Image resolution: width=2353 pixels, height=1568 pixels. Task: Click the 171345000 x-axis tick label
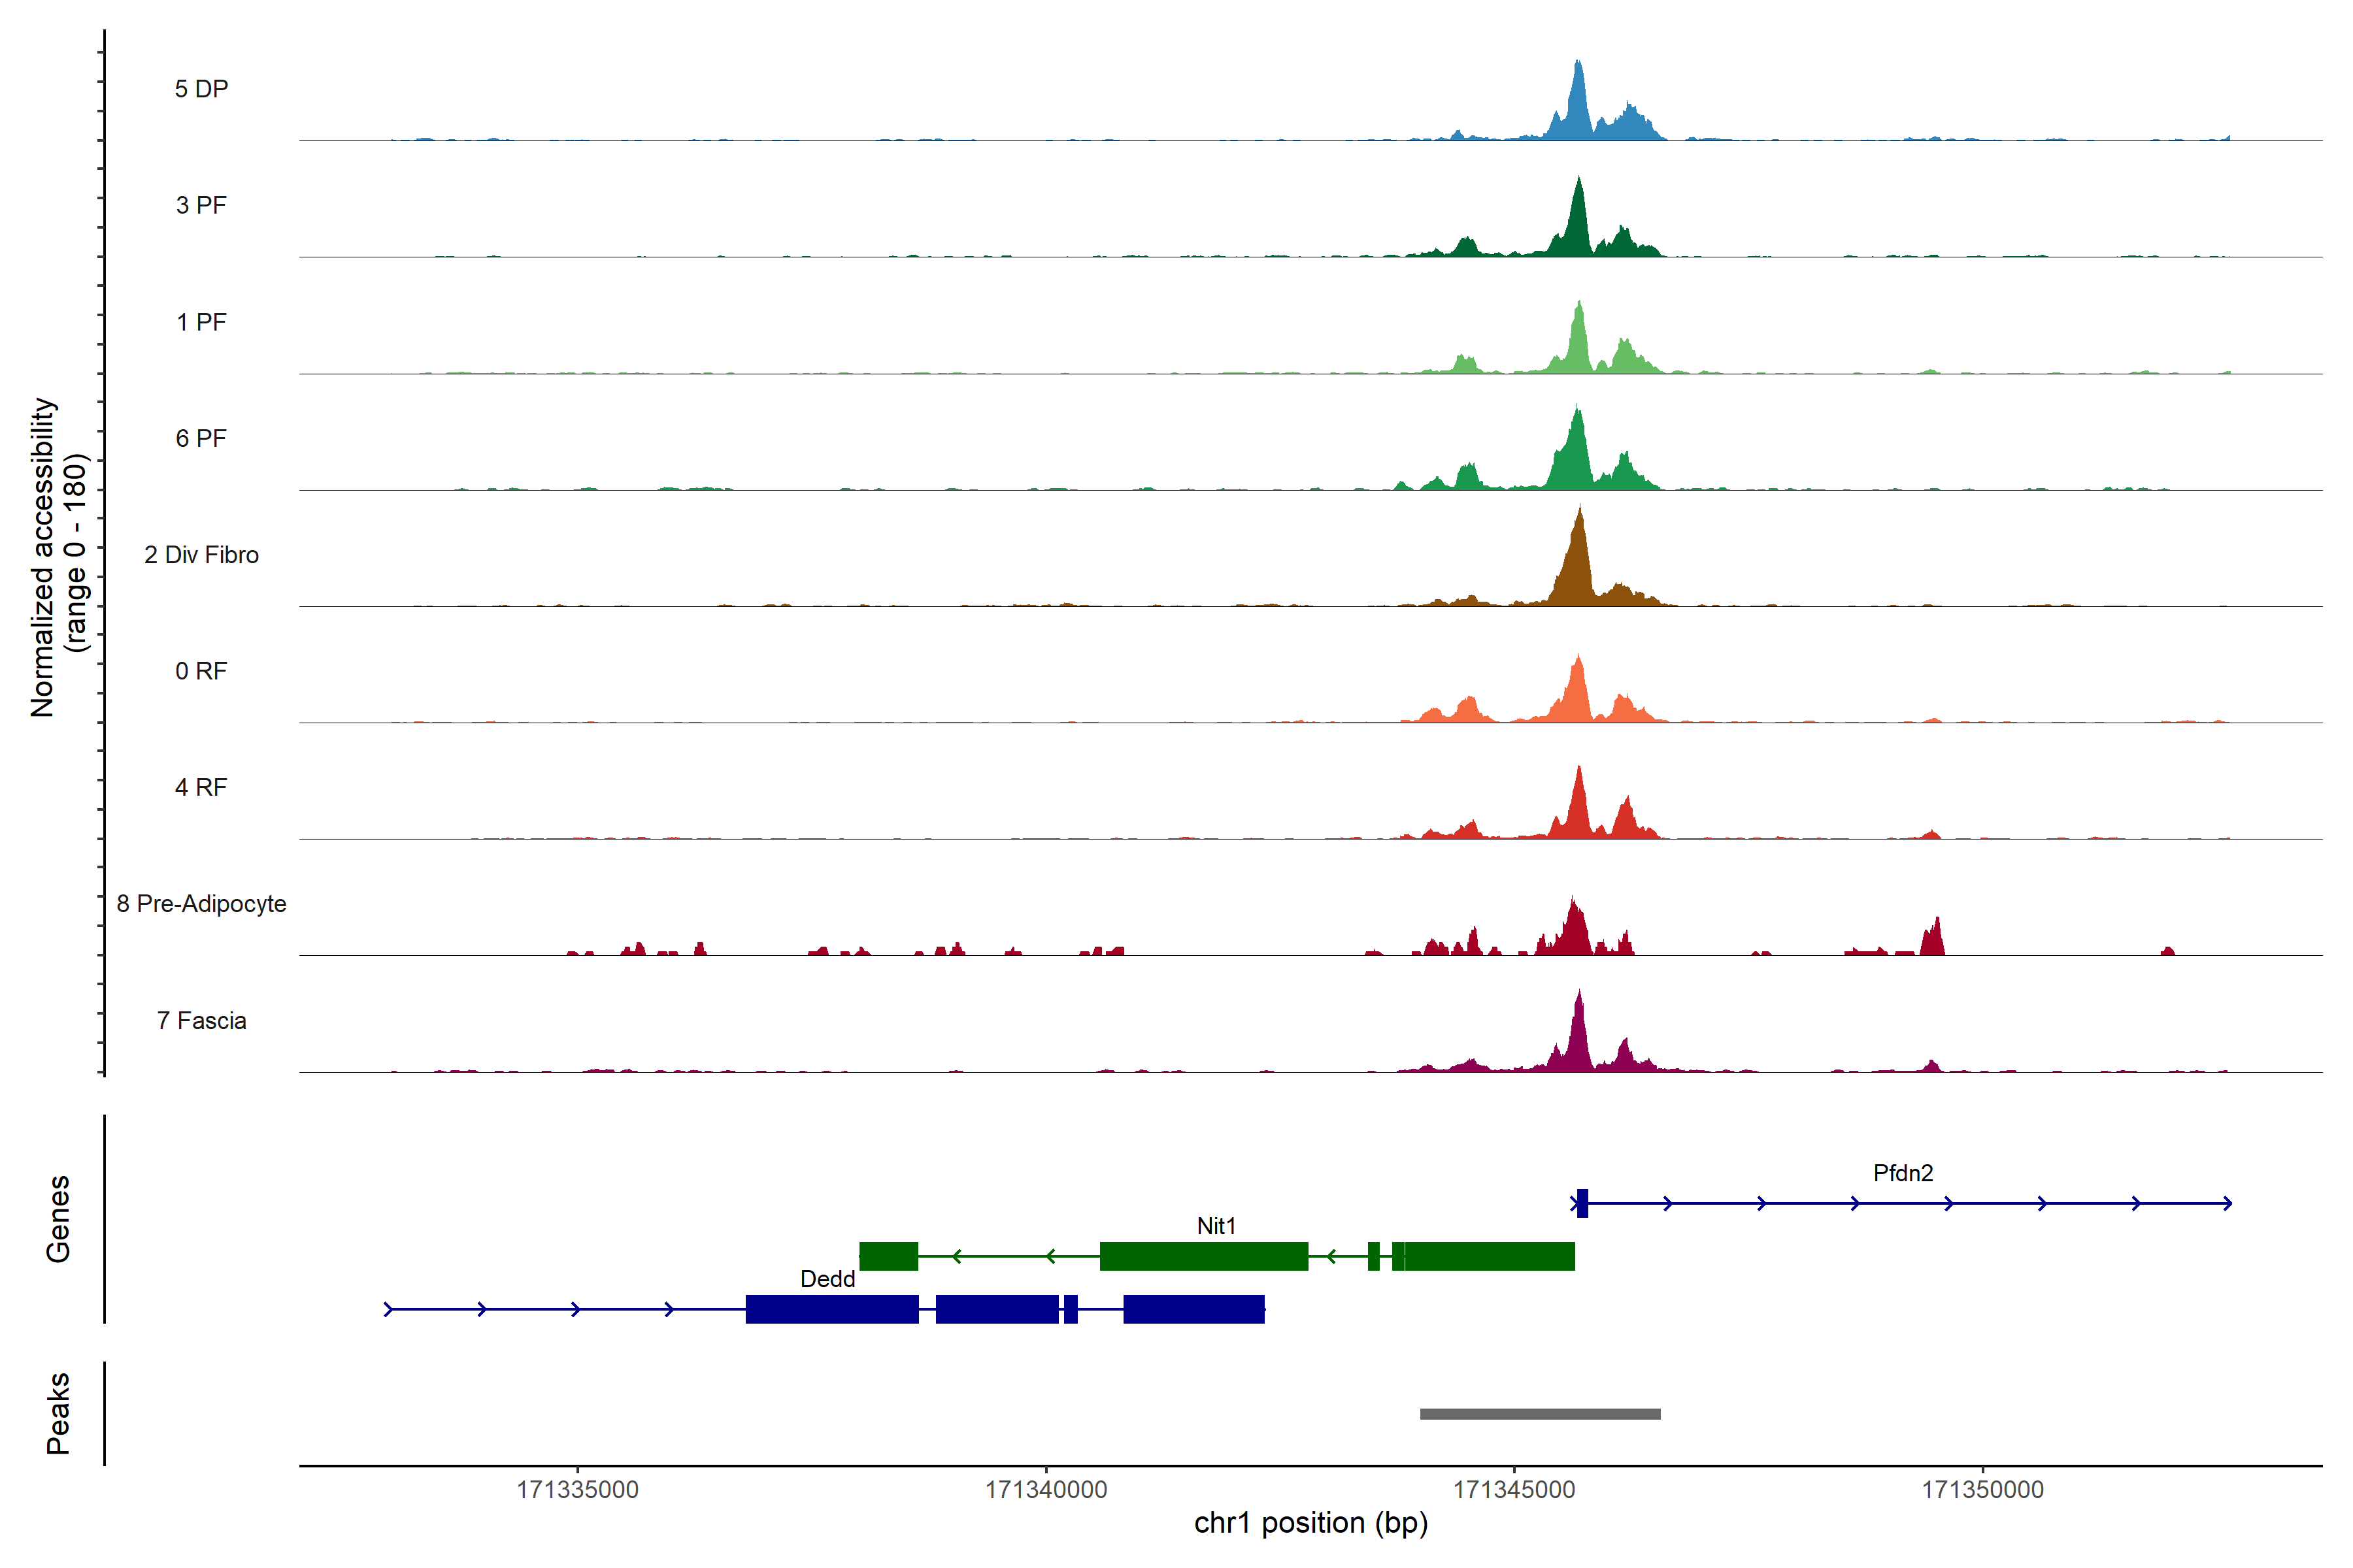(1514, 1490)
